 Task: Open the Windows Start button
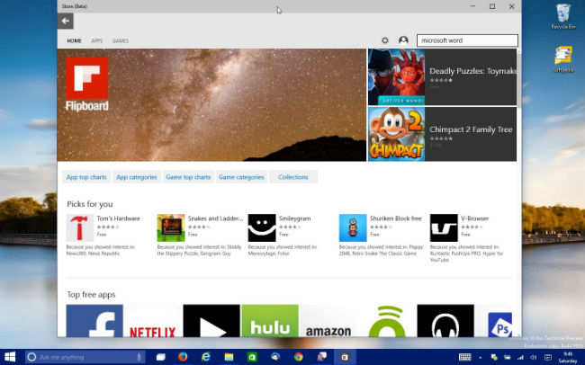pyautogui.click(x=10, y=357)
